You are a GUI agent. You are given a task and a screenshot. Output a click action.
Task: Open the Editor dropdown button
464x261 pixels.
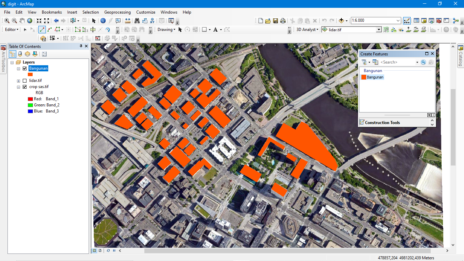12,30
